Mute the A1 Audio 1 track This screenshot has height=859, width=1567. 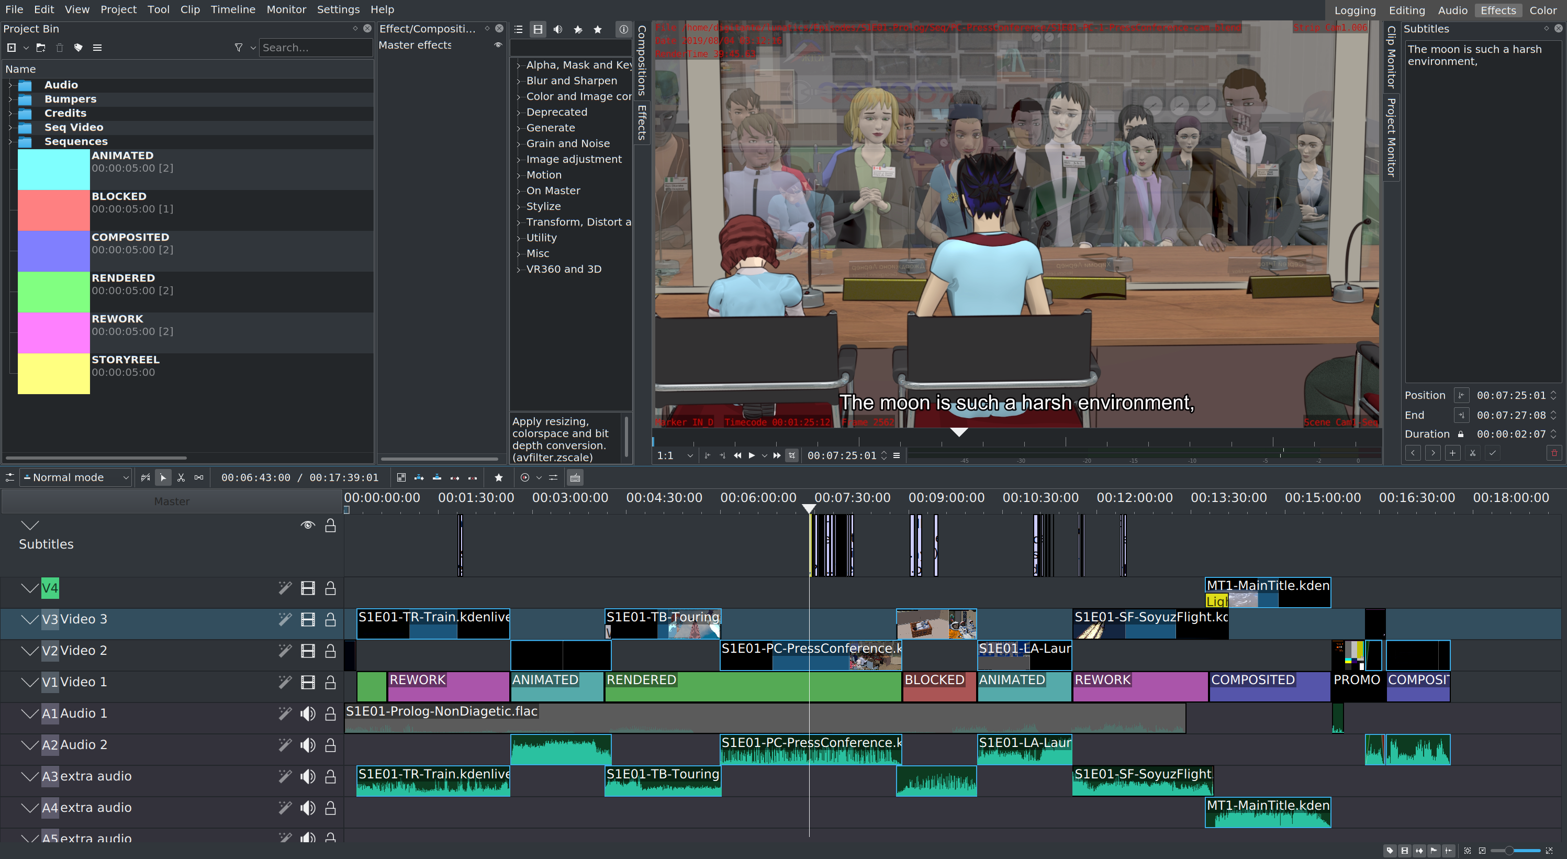click(x=308, y=713)
